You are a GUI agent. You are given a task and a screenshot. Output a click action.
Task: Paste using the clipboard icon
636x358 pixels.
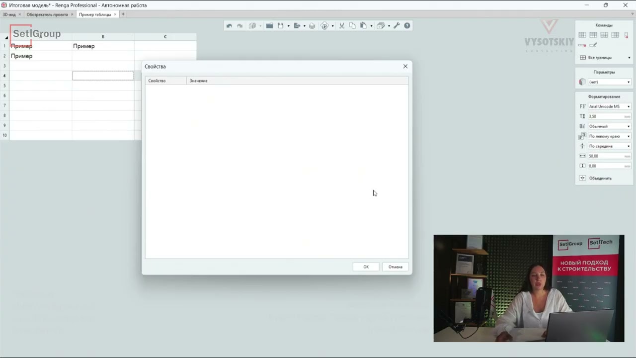pyautogui.click(x=364, y=26)
